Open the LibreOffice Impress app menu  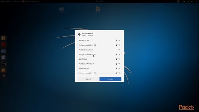pyautogui.click(x=30, y=1)
